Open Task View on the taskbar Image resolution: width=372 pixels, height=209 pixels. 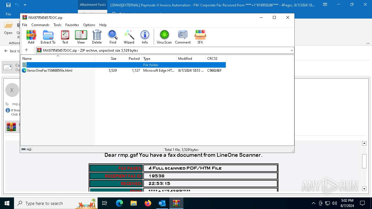pos(105,203)
